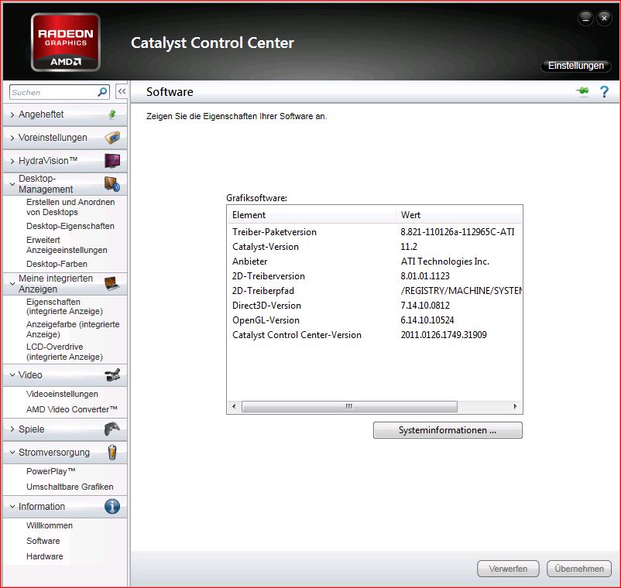Open AMD Video Converter page
621x588 pixels.
(x=72, y=409)
